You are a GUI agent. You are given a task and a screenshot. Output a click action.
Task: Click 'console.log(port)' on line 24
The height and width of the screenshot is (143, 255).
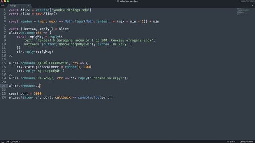[x=95, y=97]
